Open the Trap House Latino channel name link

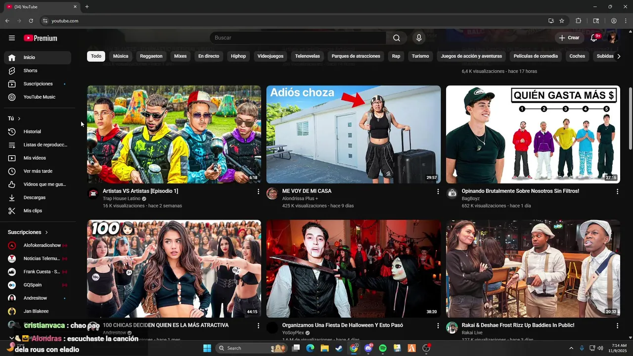click(x=122, y=199)
